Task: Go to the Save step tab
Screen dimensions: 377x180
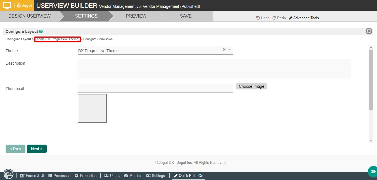Action: tap(186, 16)
